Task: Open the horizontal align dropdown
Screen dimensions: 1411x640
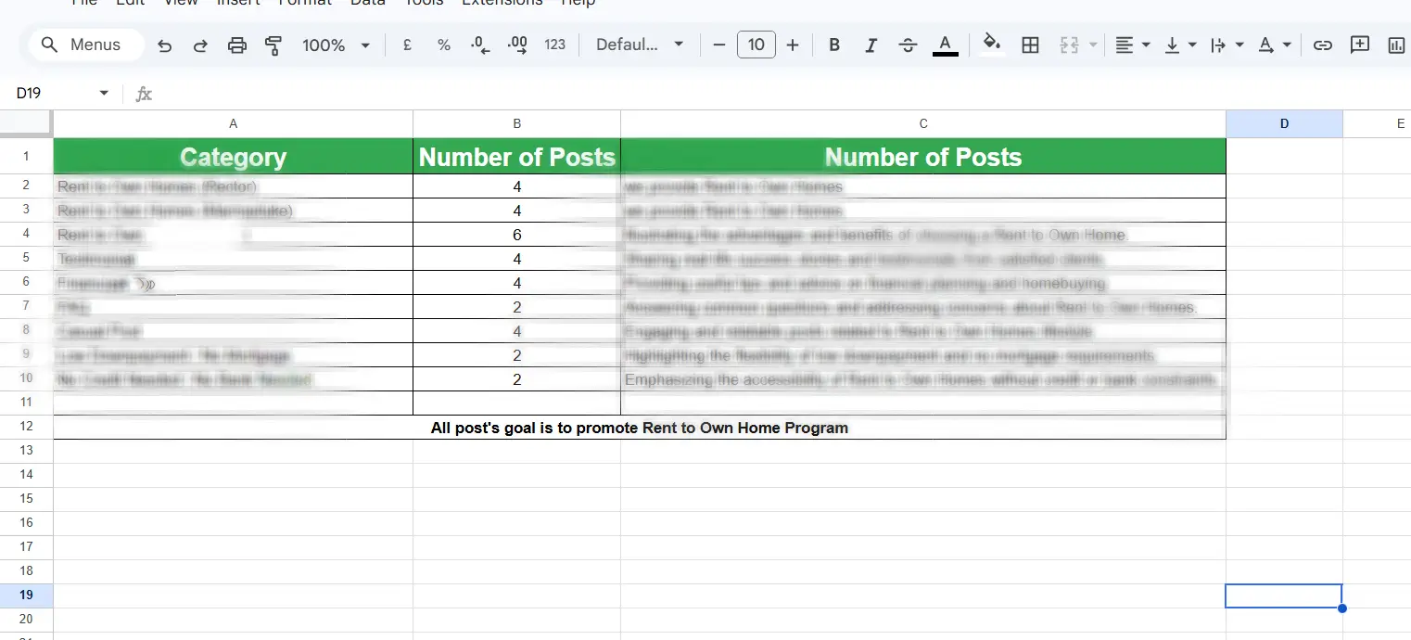Action: (1132, 45)
